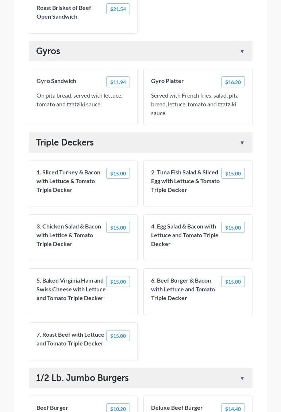The width and height of the screenshot is (281, 412).
Task: Click the Triple Deckers section header
Action: 65,143
